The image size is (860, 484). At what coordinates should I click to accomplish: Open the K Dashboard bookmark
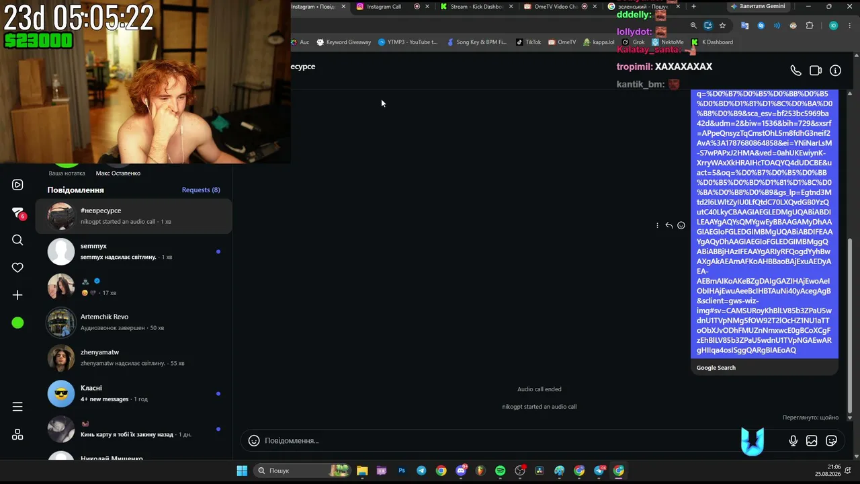(712, 42)
